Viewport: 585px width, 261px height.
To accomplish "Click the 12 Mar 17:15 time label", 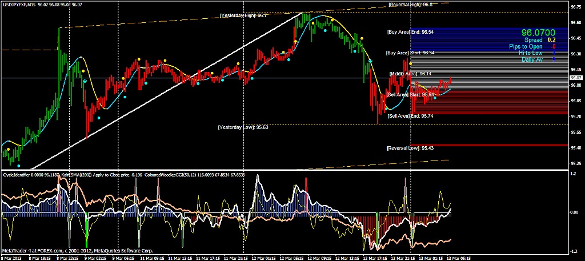I will point(375,258).
